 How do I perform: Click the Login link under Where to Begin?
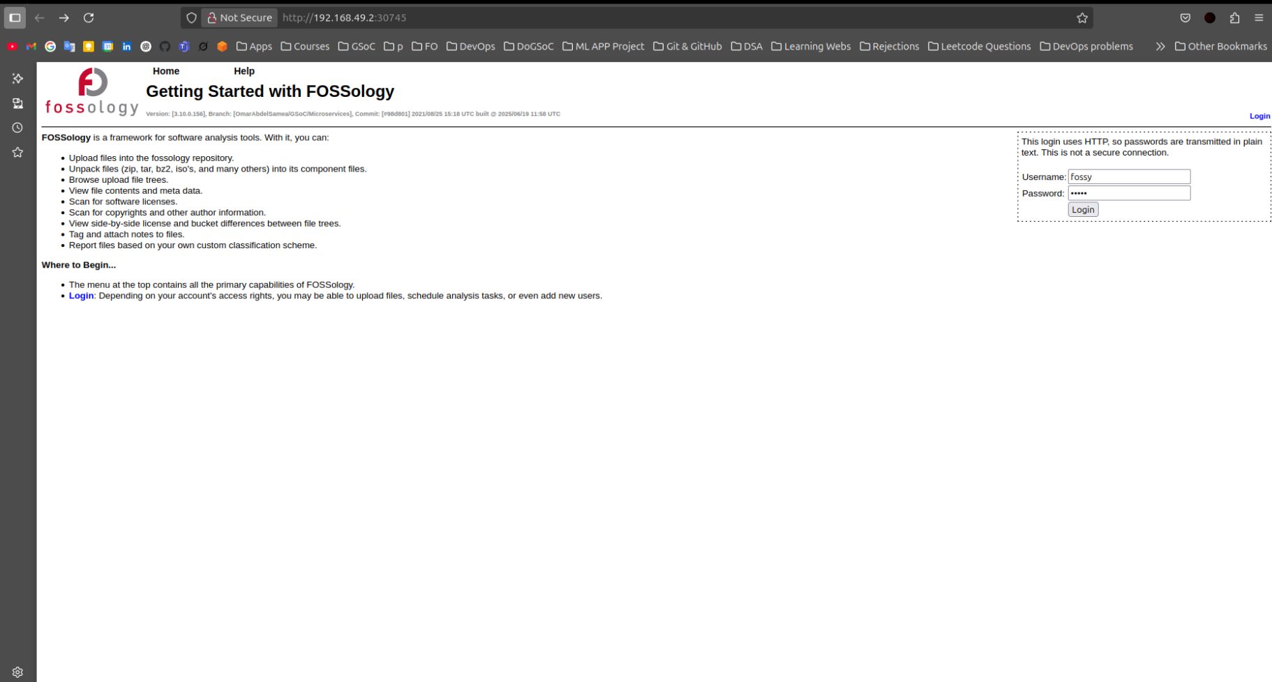coord(81,296)
